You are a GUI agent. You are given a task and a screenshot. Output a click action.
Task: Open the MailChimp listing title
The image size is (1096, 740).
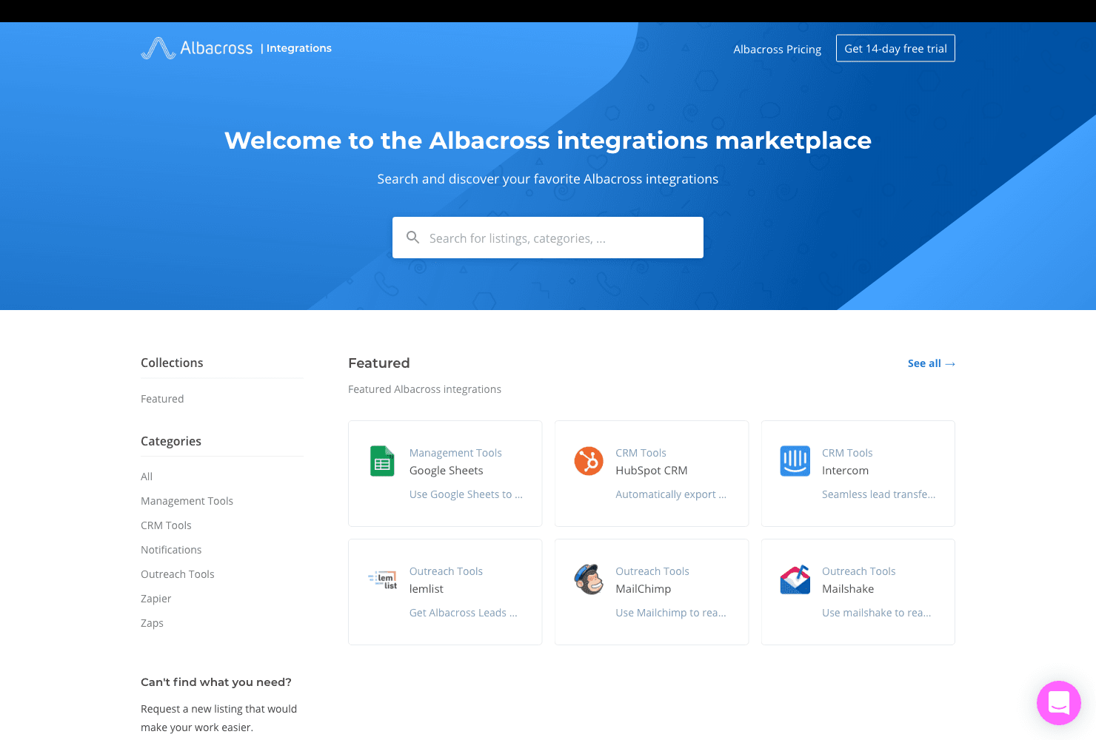tap(644, 589)
